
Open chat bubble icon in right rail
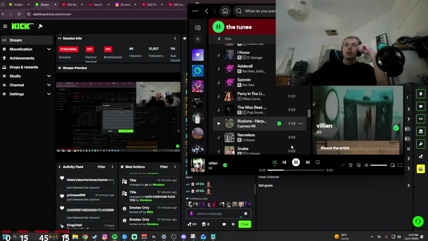click(x=421, y=106)
